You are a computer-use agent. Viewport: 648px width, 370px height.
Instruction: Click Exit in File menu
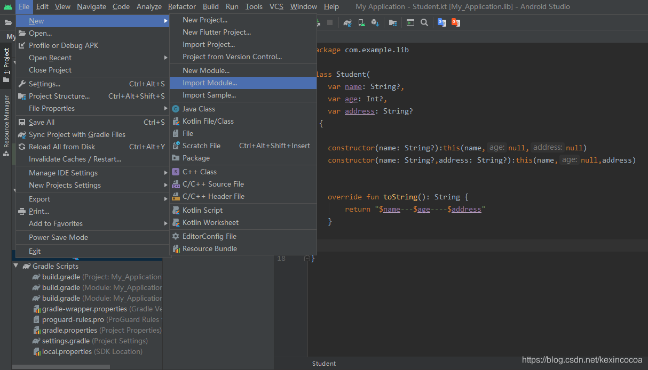point(93,251)
